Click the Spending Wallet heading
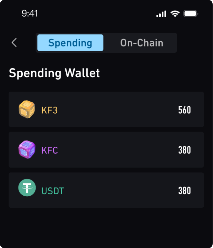Screen dimensions: 213x248 tap(54, 73)
